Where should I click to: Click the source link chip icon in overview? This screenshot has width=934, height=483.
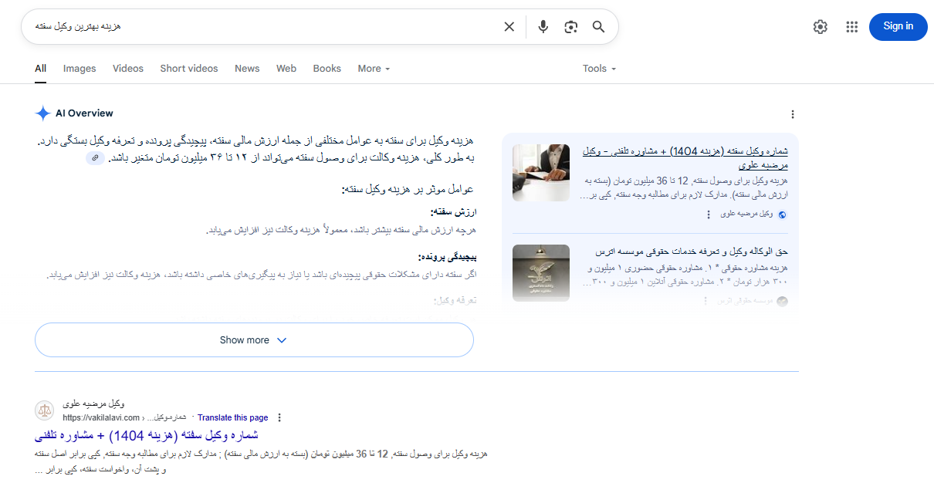coord(95,157)
